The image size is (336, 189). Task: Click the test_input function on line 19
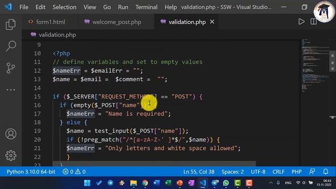[x=112, y=131]
